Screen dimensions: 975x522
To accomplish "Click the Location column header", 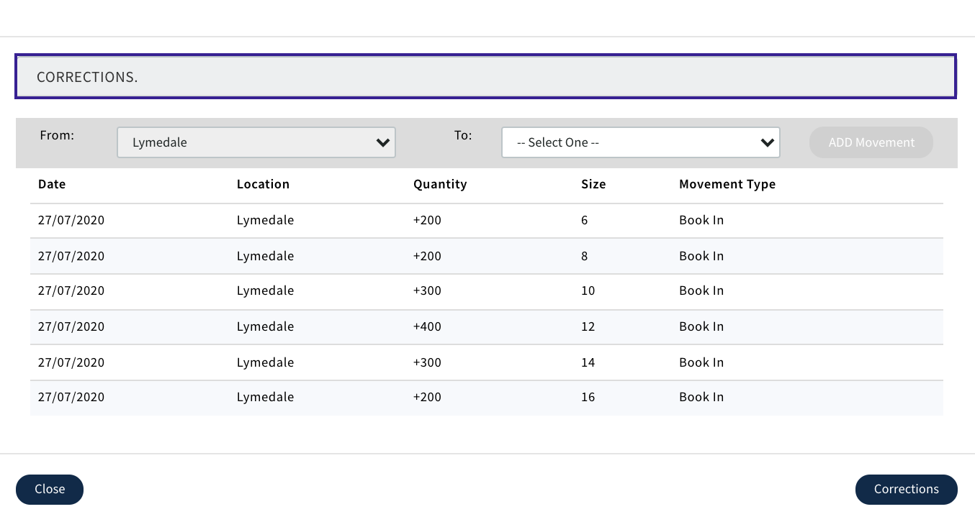I will coord(263,184).
